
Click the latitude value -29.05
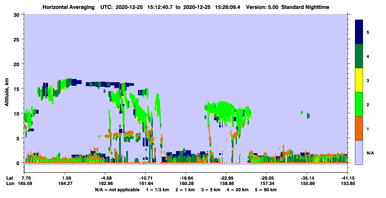[x=267, y=178]
